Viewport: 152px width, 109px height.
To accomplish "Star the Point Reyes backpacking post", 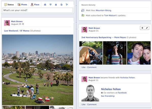I will (142, 28).
